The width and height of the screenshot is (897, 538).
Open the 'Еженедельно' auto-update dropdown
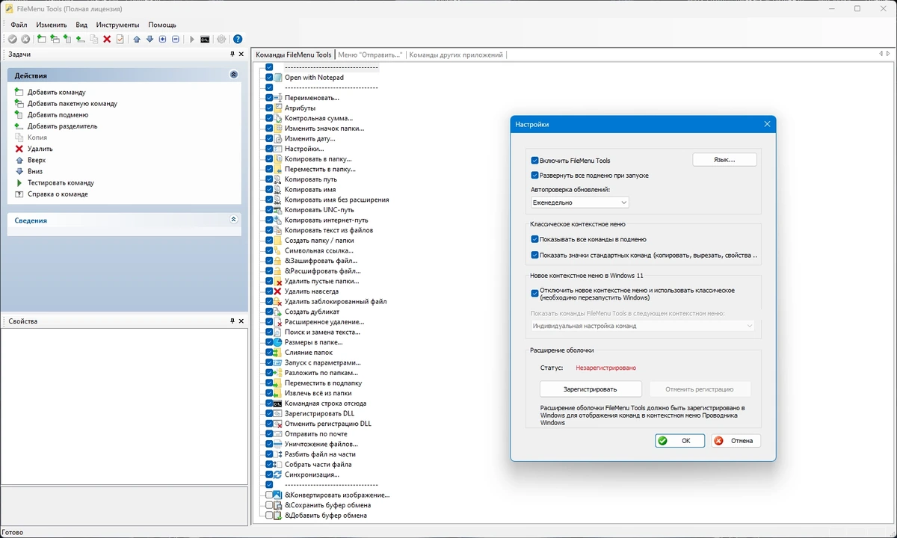click(x=579, y=202)
